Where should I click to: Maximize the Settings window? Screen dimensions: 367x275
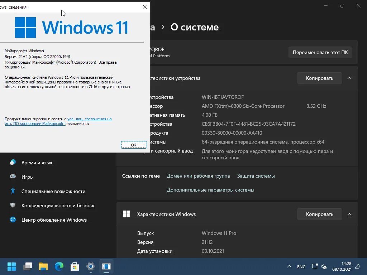coord(342,6)
